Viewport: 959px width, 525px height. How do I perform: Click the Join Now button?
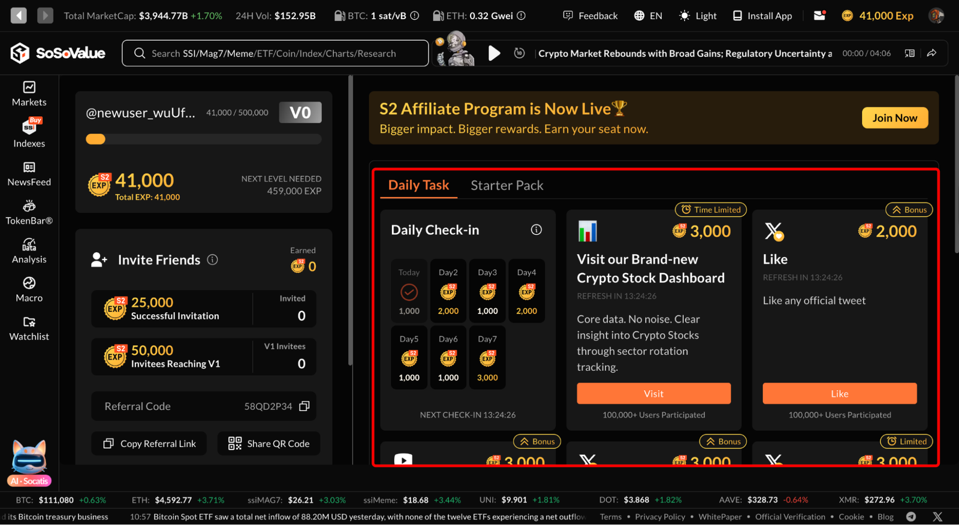(x=895, y=118)
